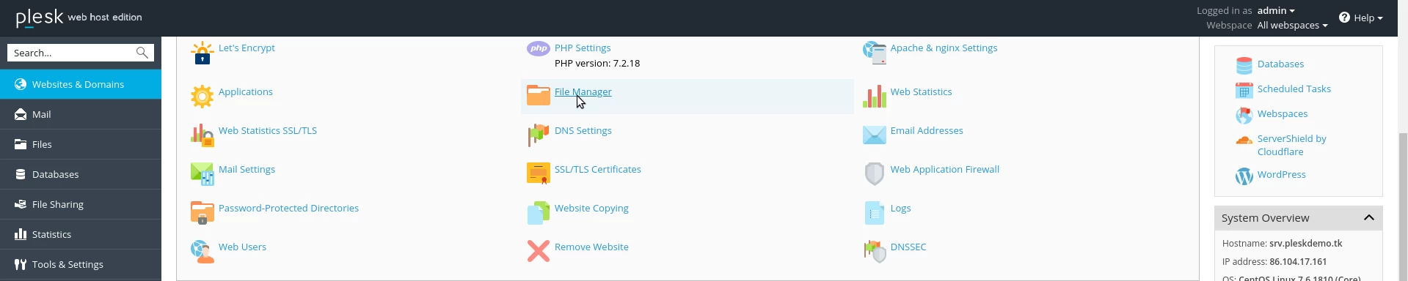Screen dimensions: 1408x281
Task: Click the search magnifier icon
Action: [142, 53]
